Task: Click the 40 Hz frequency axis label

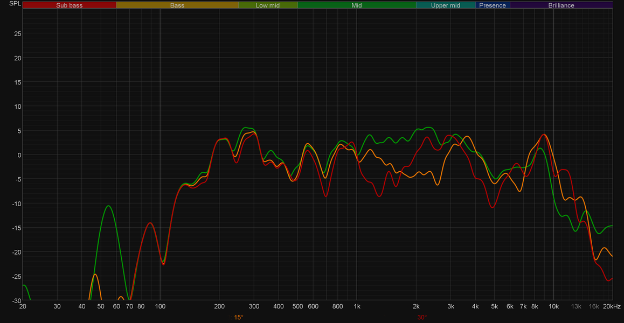Action: coord(82,306)
